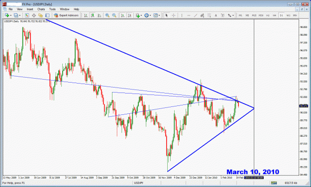Switch timeframe to M5
The height and width of the screenshot is (187, 311).
(247, 15)
